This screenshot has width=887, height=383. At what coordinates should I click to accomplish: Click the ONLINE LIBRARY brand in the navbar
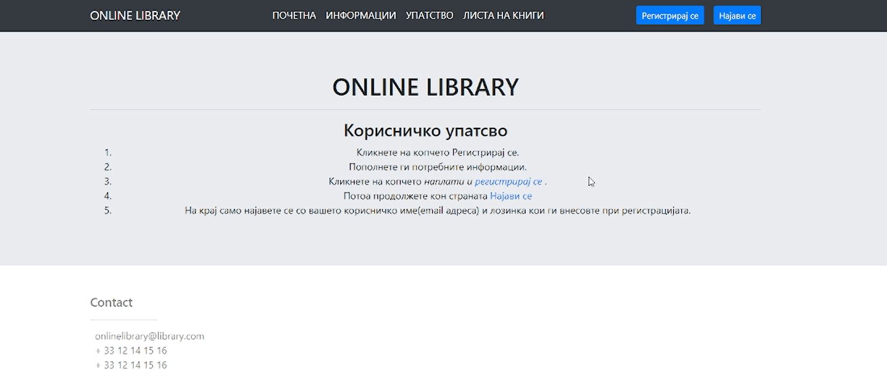coord(135,16)
